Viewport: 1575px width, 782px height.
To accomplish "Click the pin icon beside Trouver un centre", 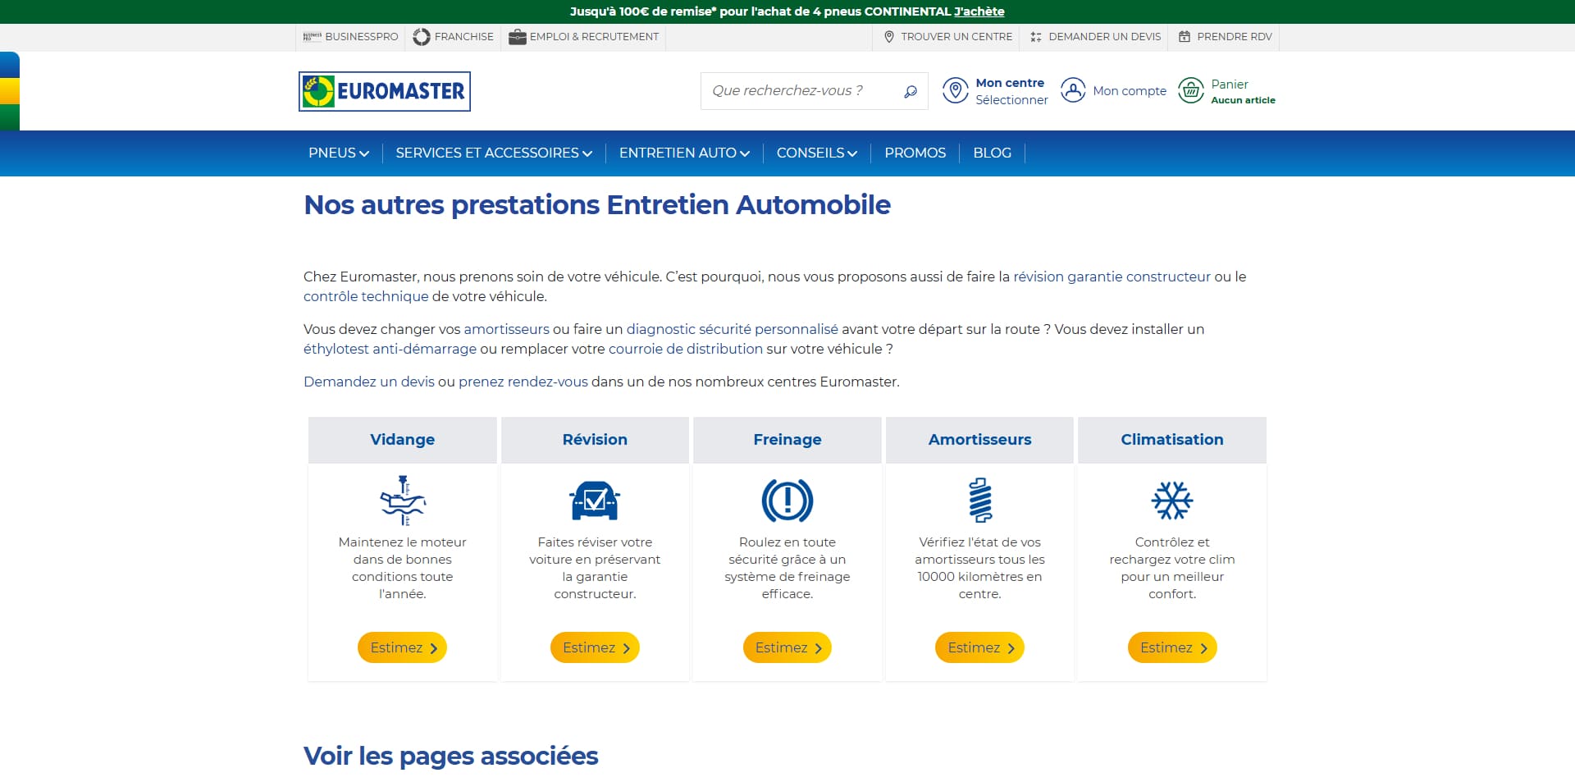I will click(889, 37).
